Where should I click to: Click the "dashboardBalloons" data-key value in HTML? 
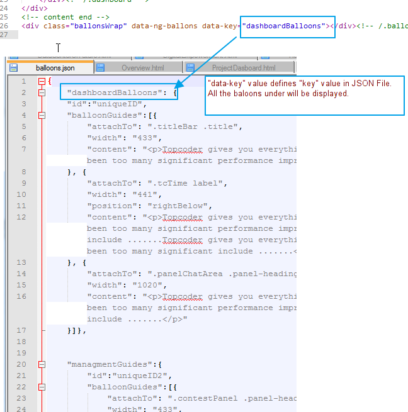pos(284,26)
